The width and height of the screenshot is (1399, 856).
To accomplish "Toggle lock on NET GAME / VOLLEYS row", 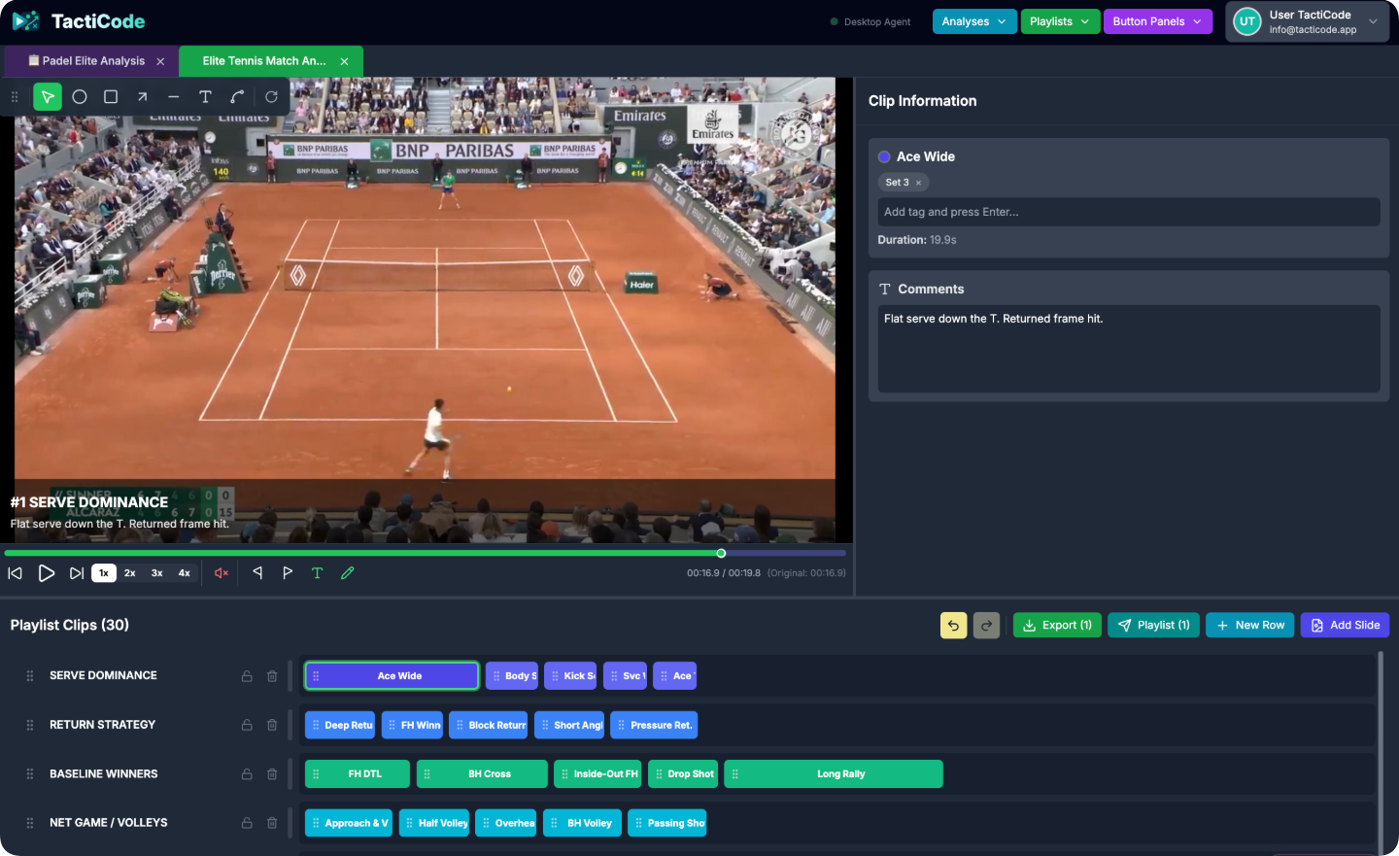I will (x=247, y=823).
